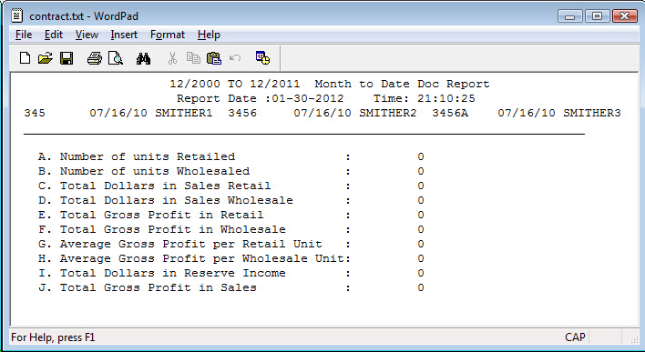Open the Format menu
645x352 pixels.
[168, 35]
